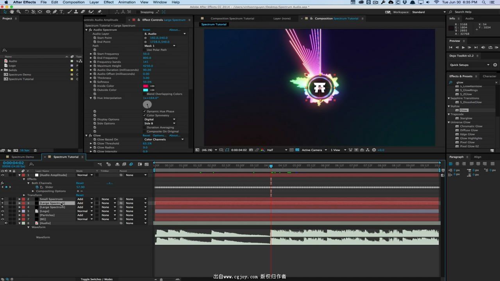Open the Layer menu

[x=94, y=2]
